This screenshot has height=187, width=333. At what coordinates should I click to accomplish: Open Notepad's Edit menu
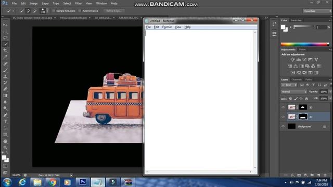156,27
